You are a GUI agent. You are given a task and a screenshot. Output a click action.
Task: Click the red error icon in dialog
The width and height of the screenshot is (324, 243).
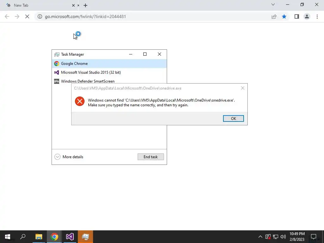tap(80, 101)
